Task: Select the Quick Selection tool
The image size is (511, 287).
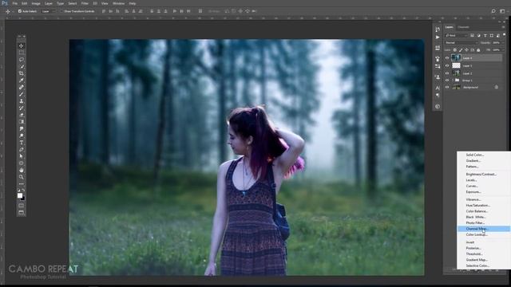Action: click(x=22, y=66)
